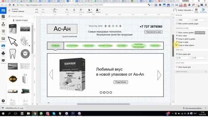Click the Group toolbar icon
The width and height of the screenshot is (208, 117).
67,10
